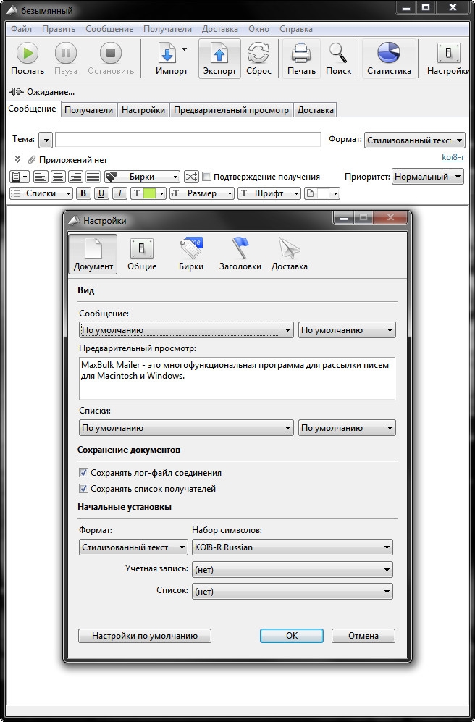This screenshot has height=722, width=475.
Task: Select the Заголовки flag icon in dialog
Action: point(240,250)
